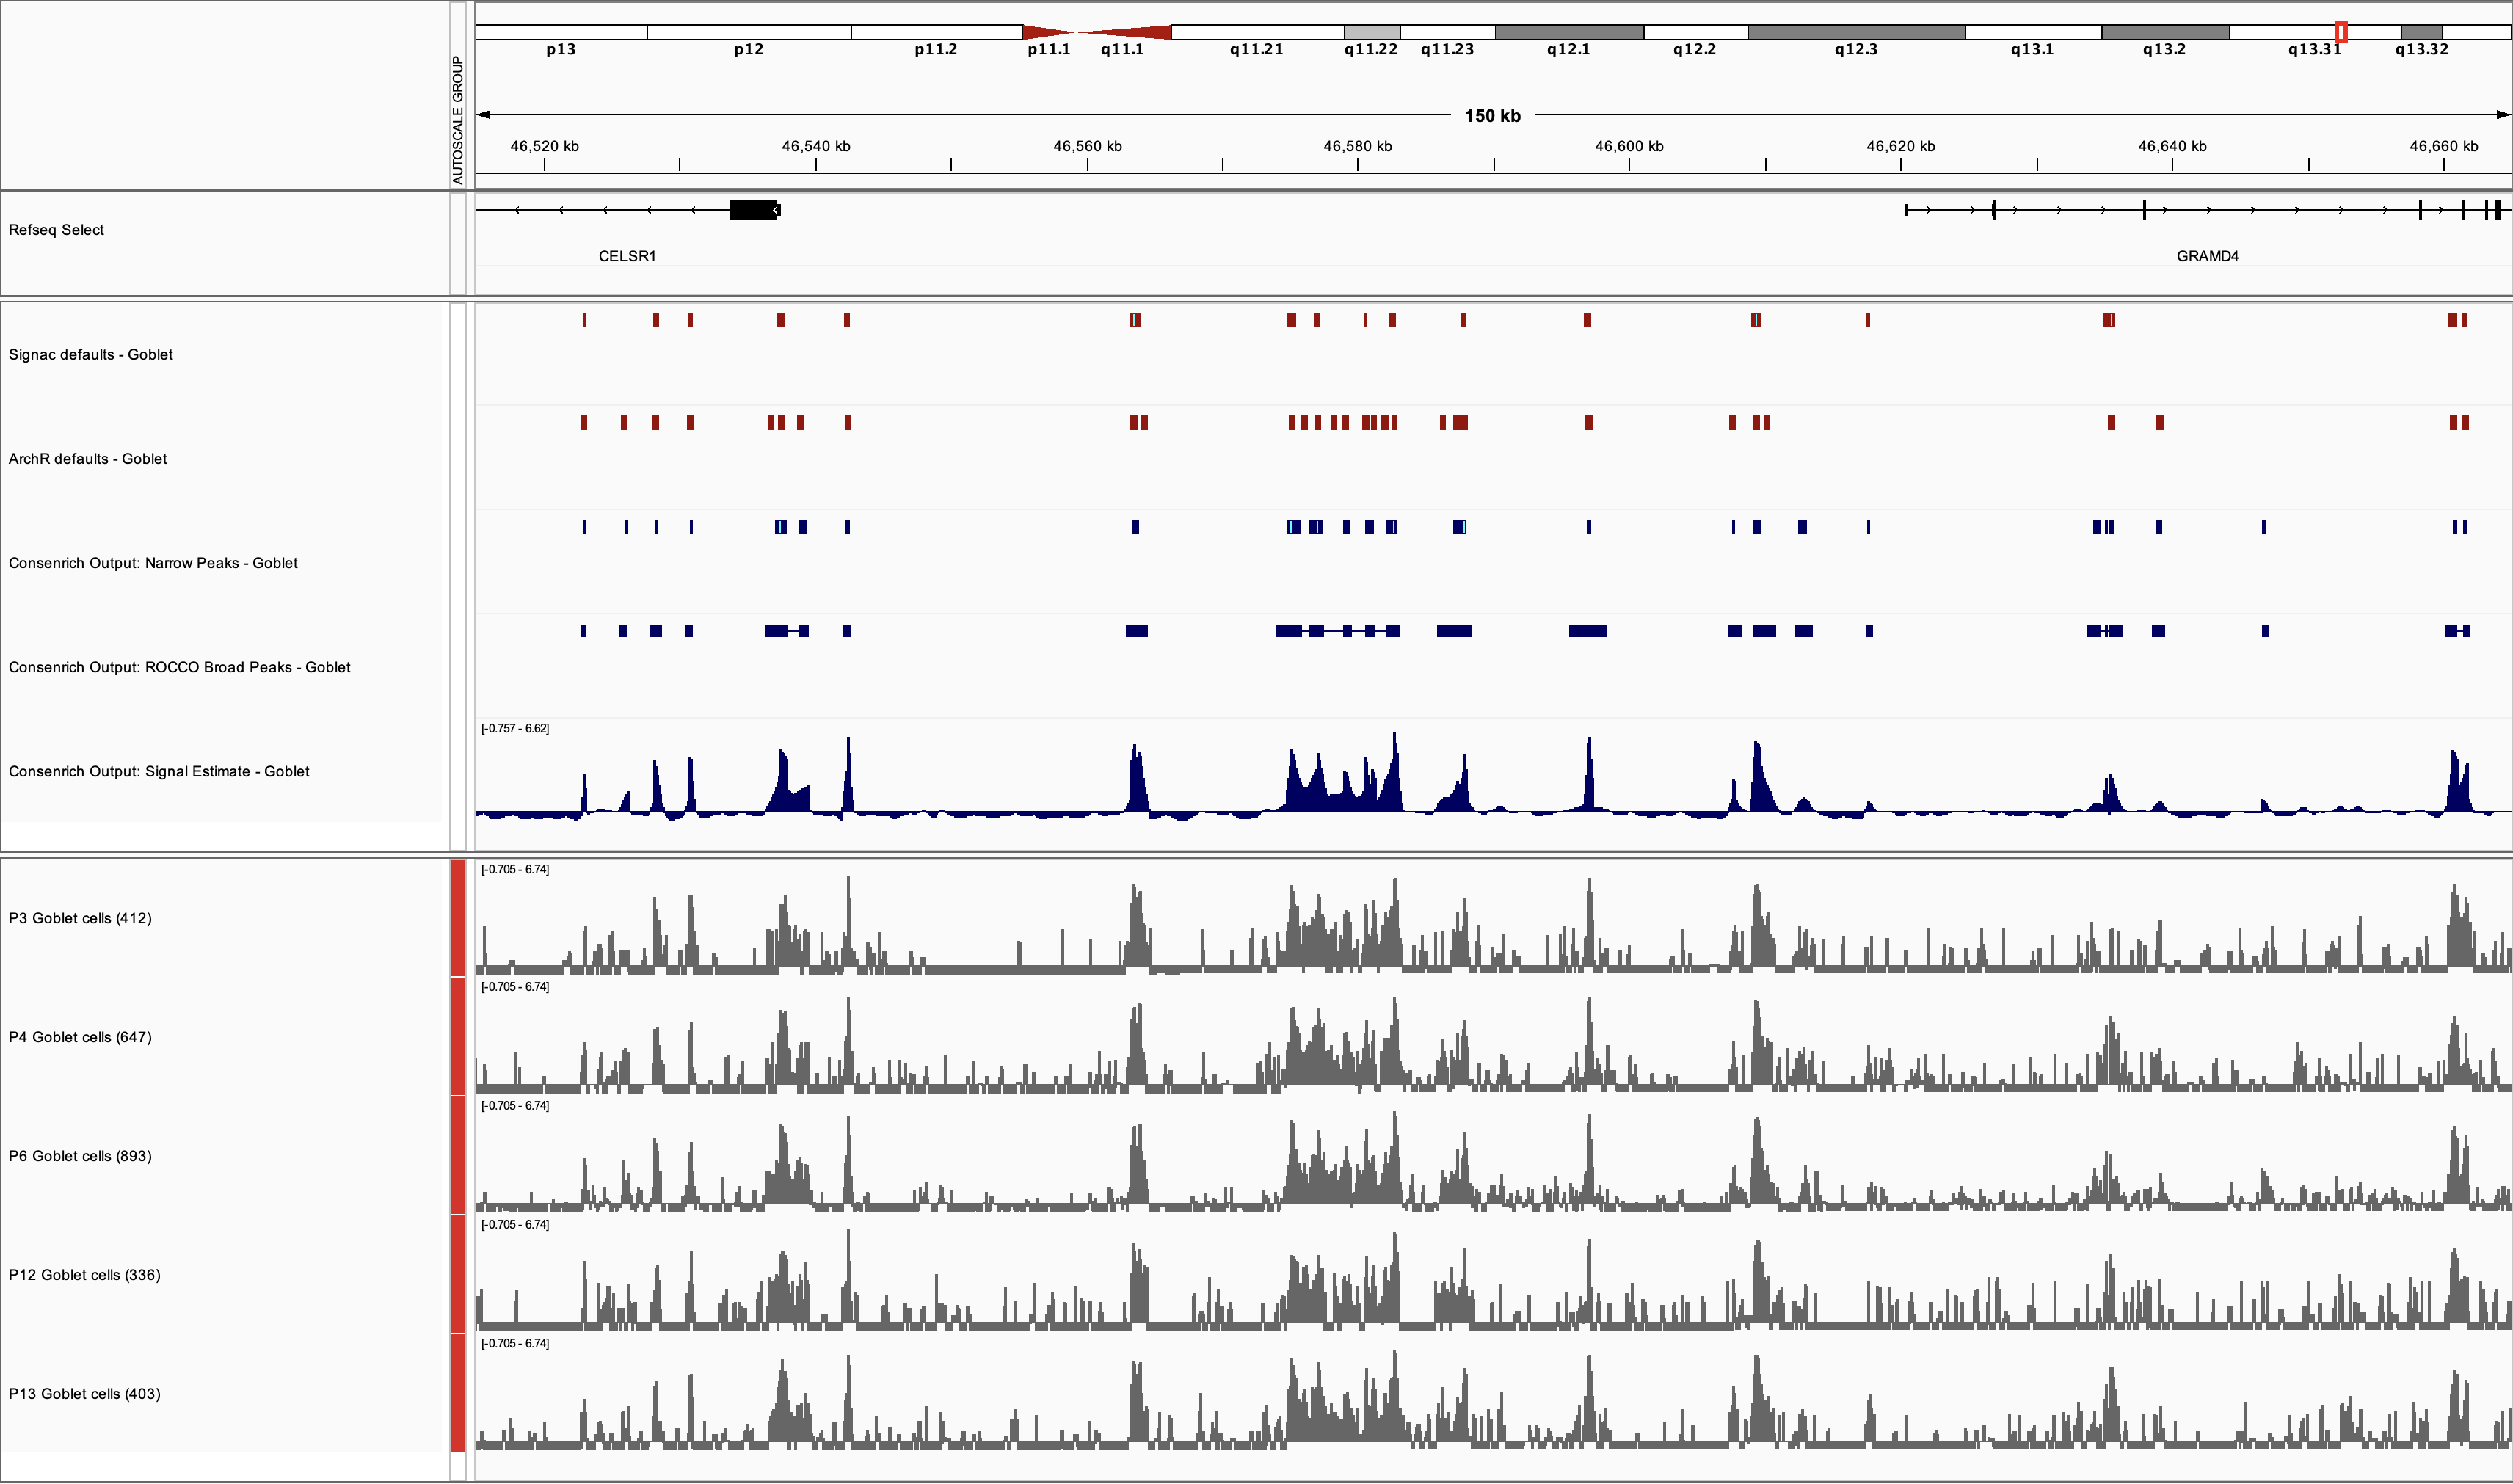Select the P6 Goblet cells (893) track
This screenshot has width=2513, height=1484.
pos(80,1156)
